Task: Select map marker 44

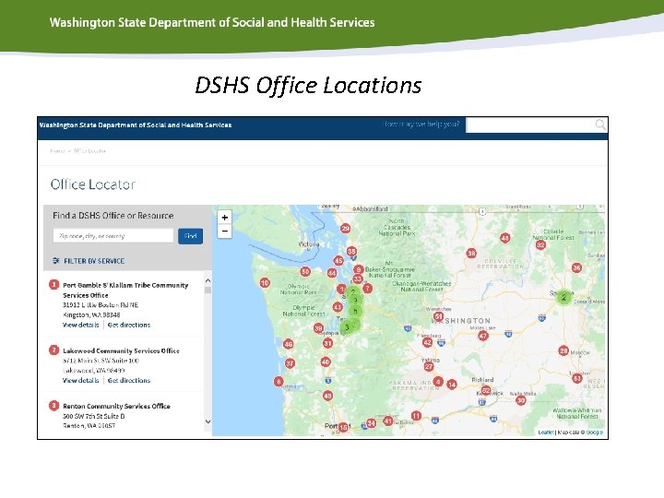Action: click(x=332, y=273)
